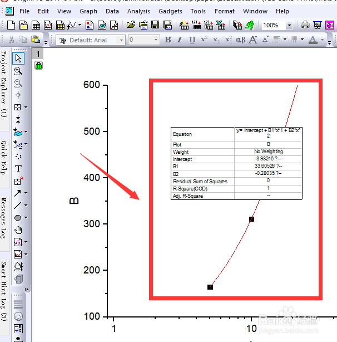Click the B1 value 33.60526 cell
Viewport: 337px width, 342px height.
[268, 166]
